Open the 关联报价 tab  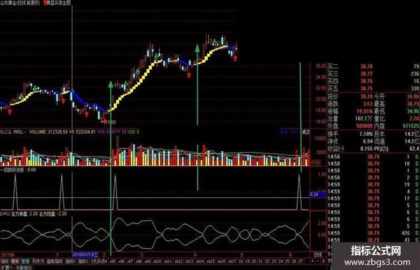point(23,268)
